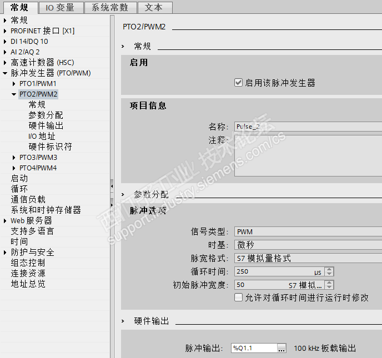382x358 pixels.
Task: Click the 注释 comment text area
Action: coord(308,155)
